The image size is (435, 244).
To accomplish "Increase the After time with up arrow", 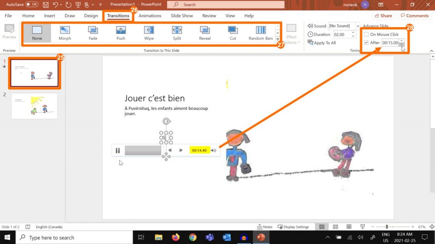I will click(x=403, y=41).
